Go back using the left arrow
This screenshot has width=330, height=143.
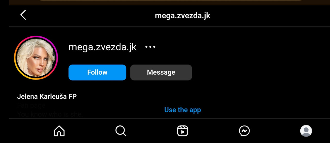[23, 15]
